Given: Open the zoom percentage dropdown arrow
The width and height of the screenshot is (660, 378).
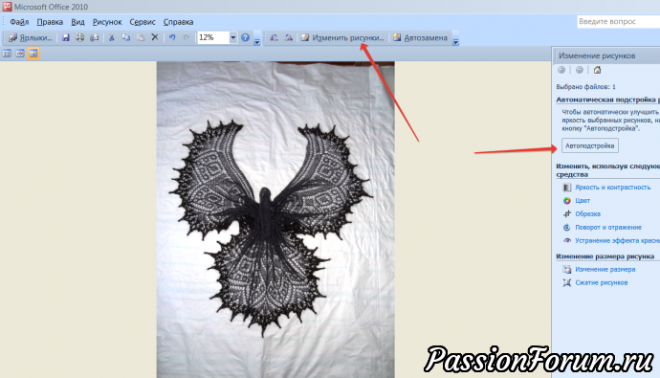Looking at the screenshot, I should (x=233, y=37).
